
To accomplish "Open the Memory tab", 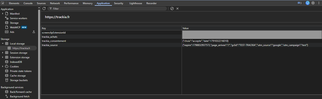I will [x=87, y=3].
